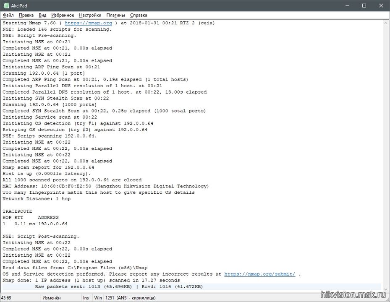This screenshot has width=390, height=302.
Task: Click the traceroute row '1 0.11 ms 192.0.0.64'
Action: coord(35,224)
